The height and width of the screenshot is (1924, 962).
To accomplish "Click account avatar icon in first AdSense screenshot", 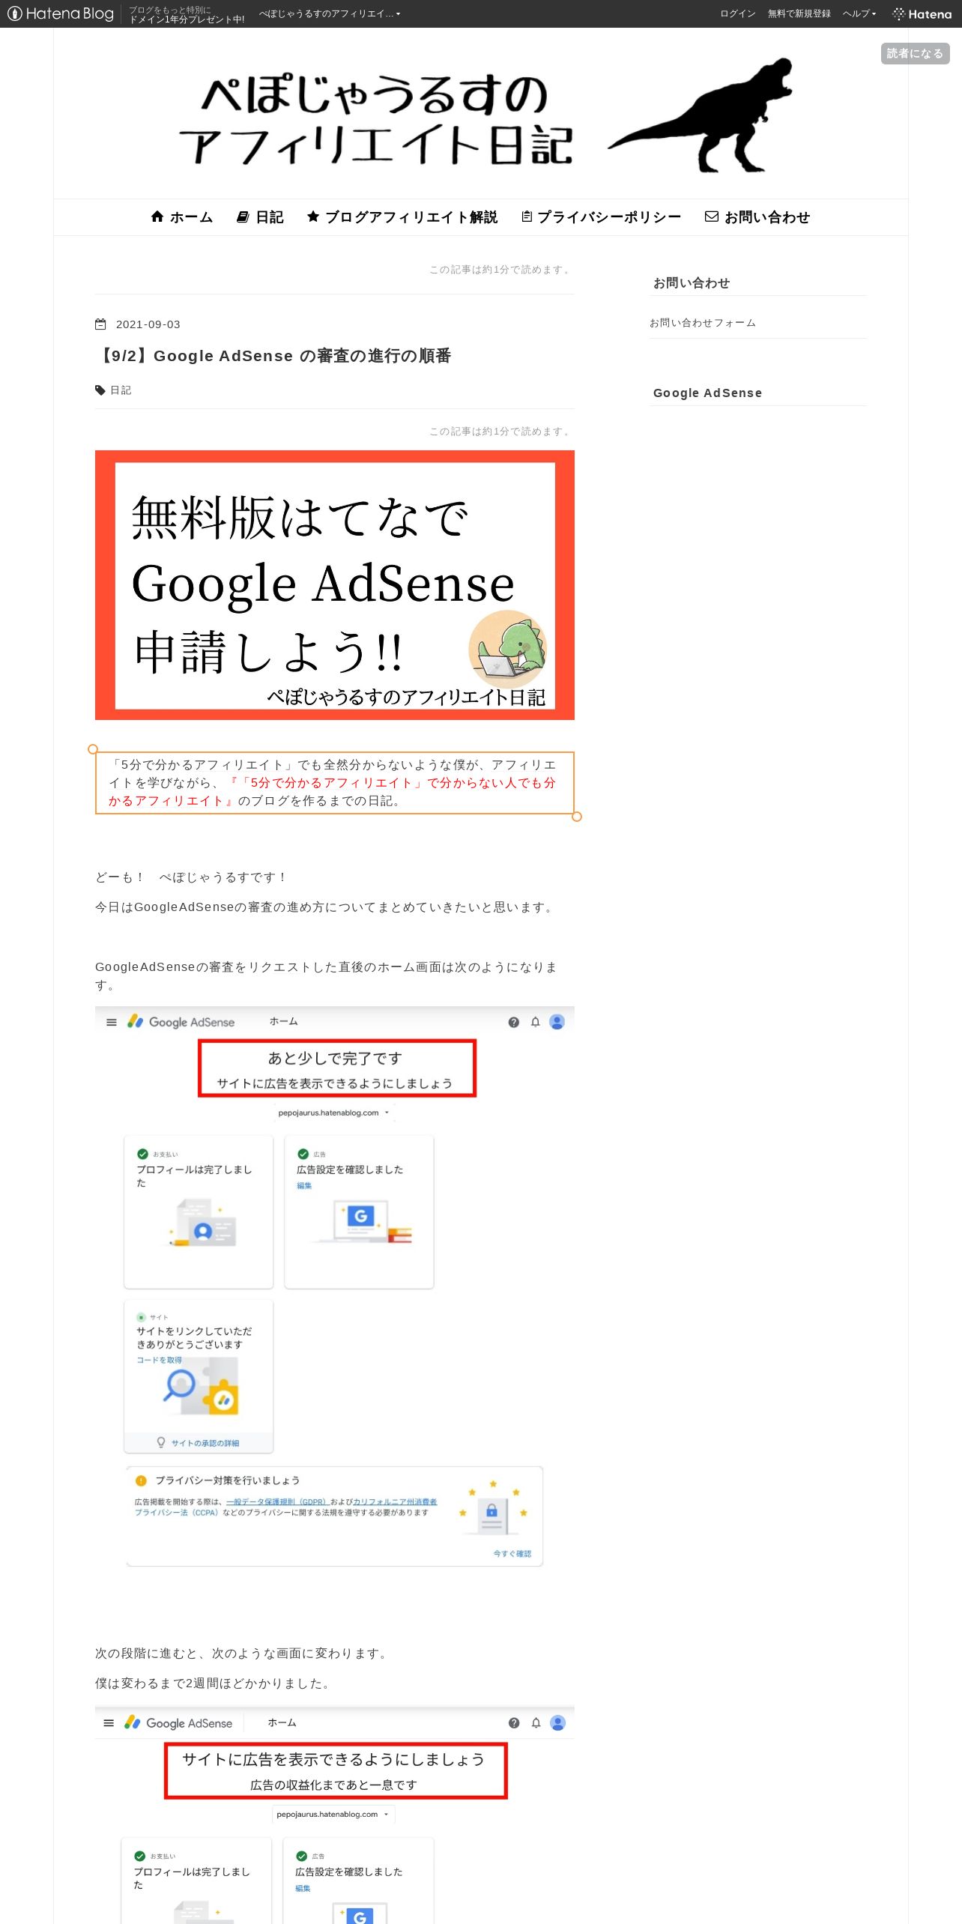I will [557, 1022].
